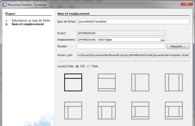
Task: Pick the left sidebar only layout
Action: [x=140, y=82]
